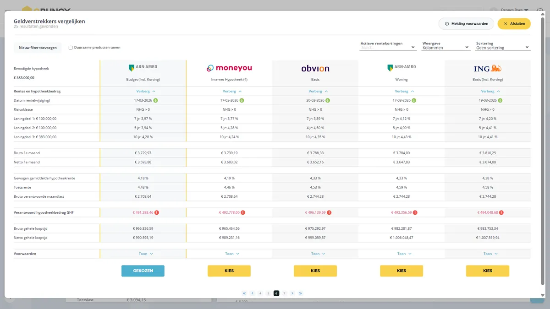This screenshot has width=550, height=309.
Task: Click the red warning icon next to € 493.356,59
Action: 415,212
